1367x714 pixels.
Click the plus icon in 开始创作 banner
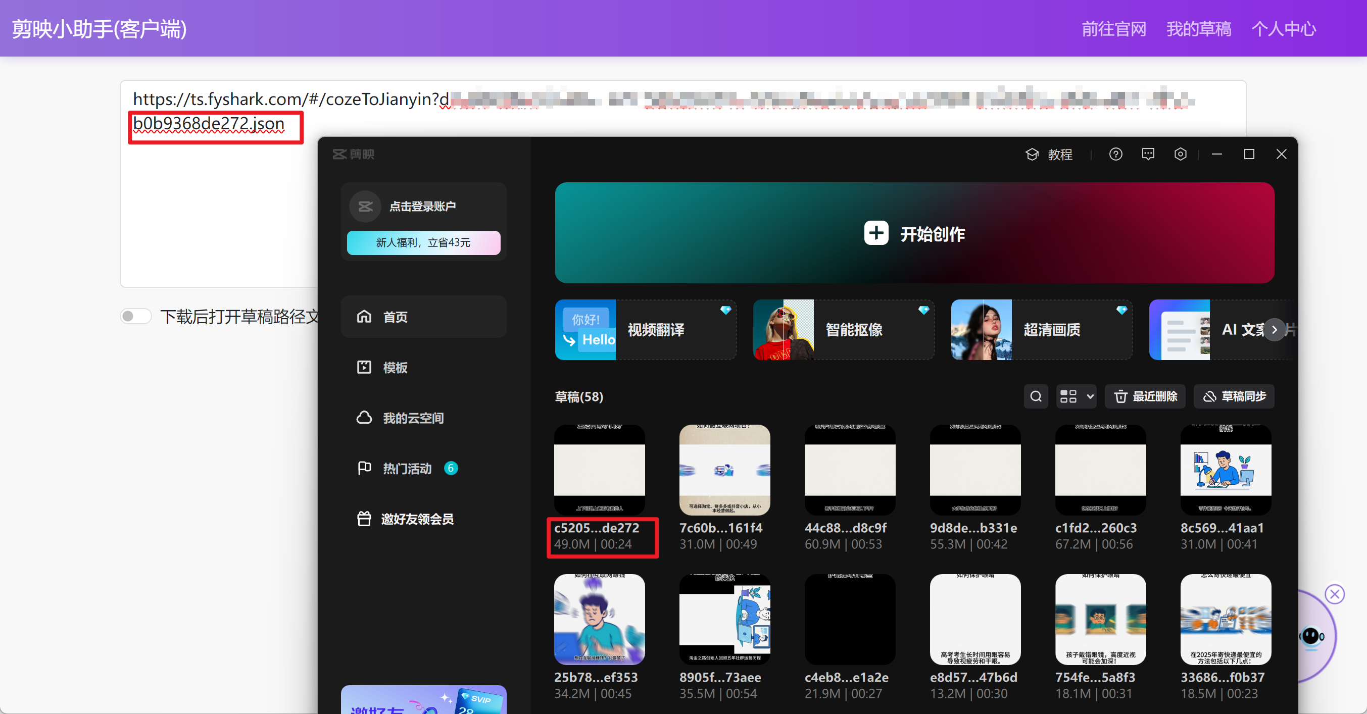876,233
